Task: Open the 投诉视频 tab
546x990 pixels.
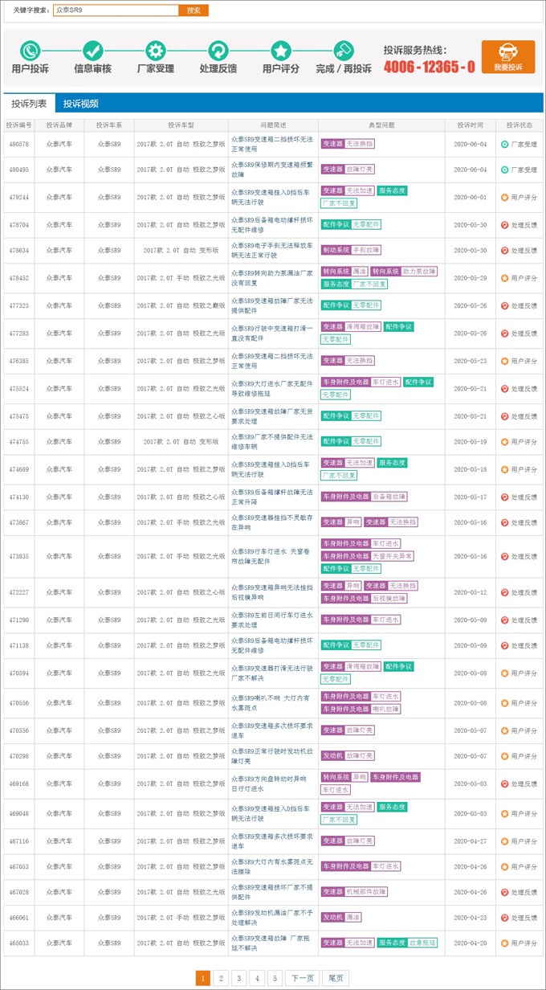Action: (81, 104)
